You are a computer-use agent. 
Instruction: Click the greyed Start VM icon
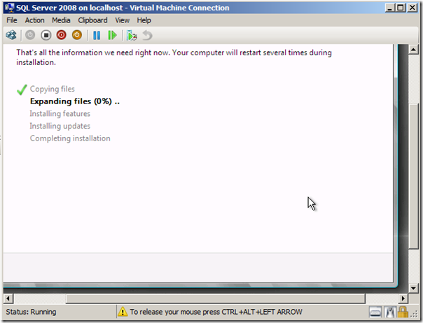point(30,35)
